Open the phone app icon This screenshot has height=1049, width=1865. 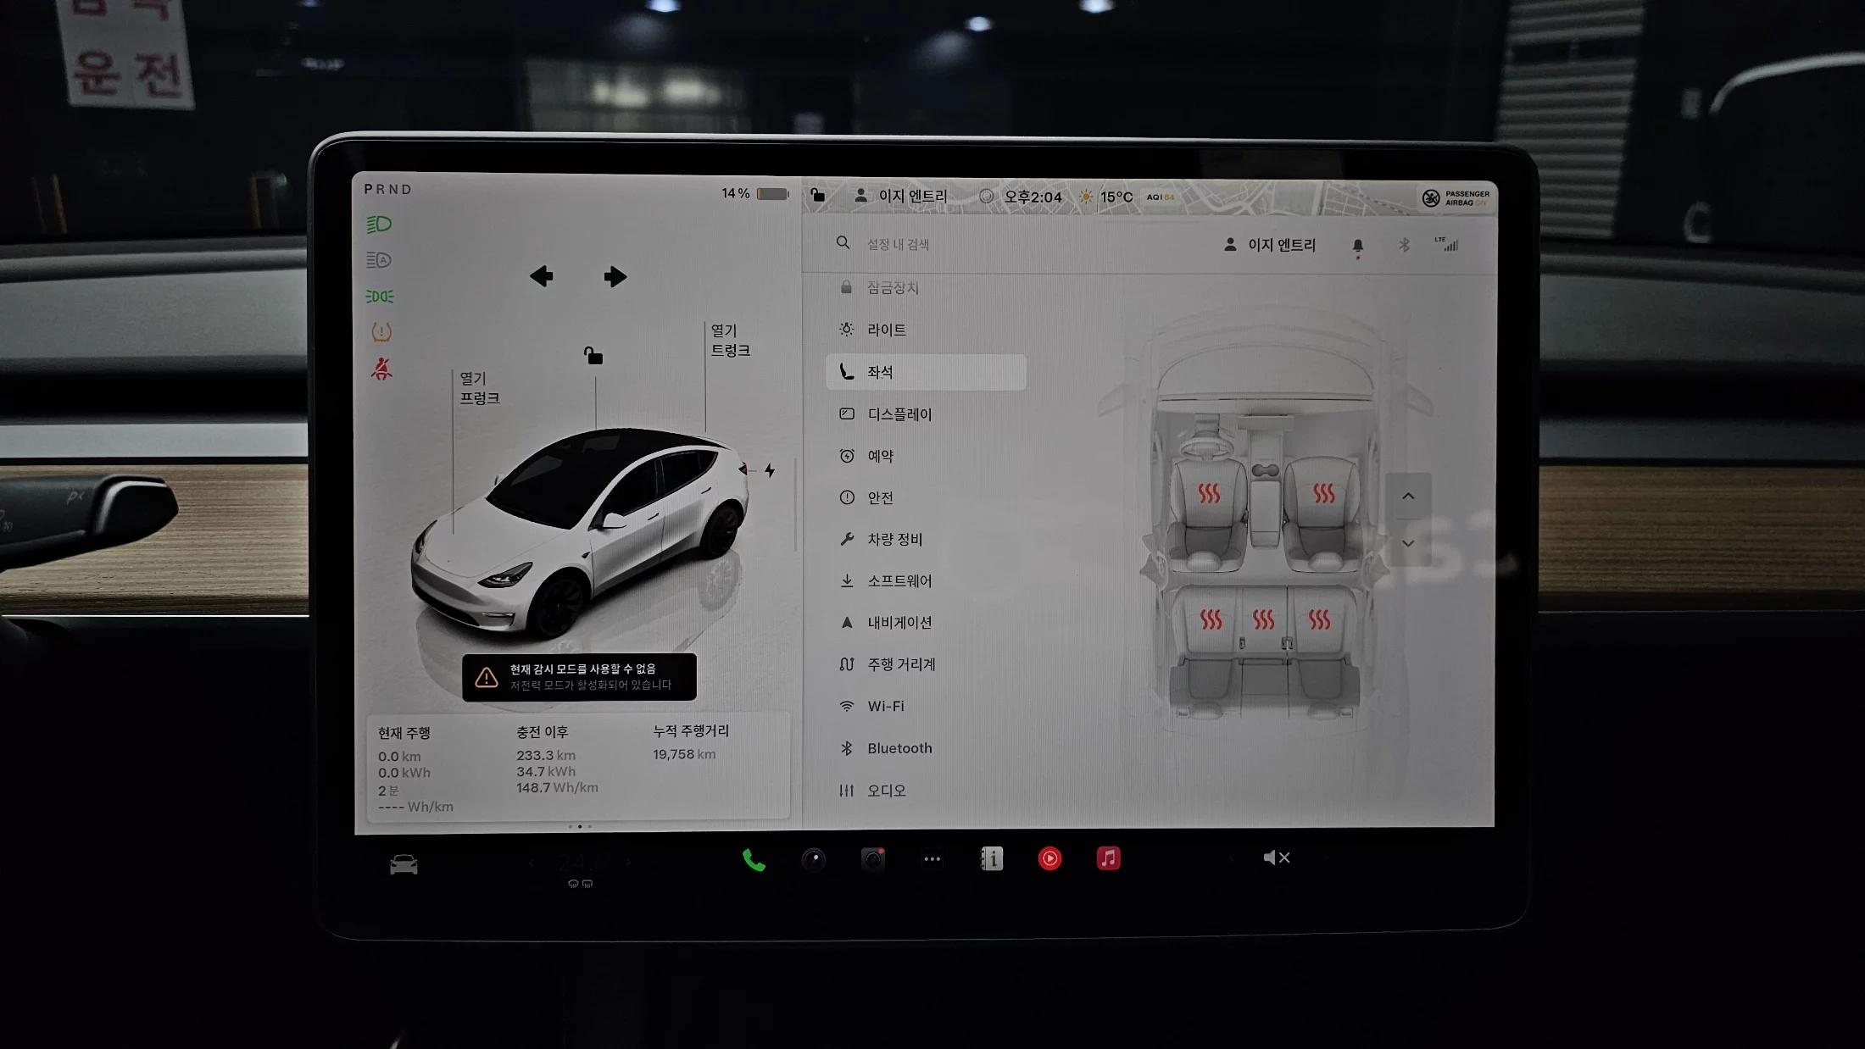pos(754,860)
